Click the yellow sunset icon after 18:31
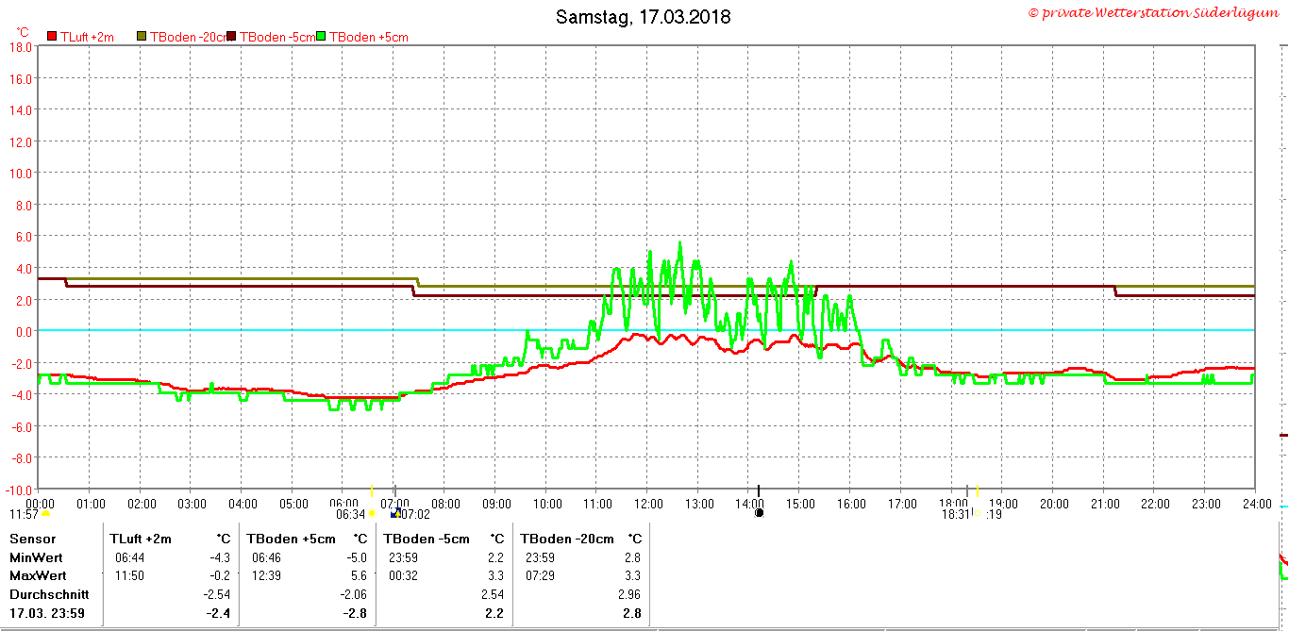1289x631 pixels. 976,514
